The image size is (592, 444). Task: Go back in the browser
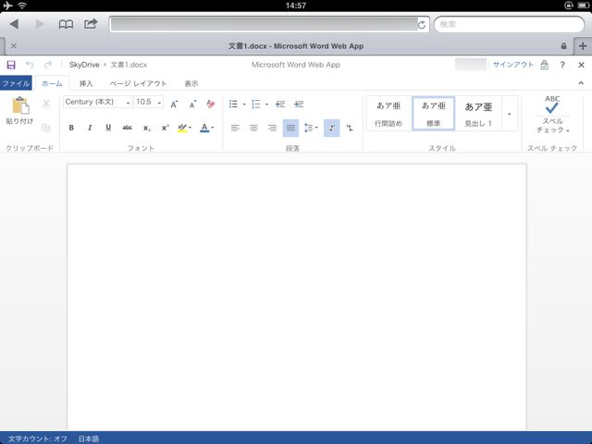pos(14,24)
